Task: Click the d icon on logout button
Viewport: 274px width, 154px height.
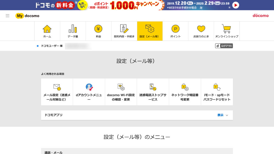Action: [x=218, y=46]
